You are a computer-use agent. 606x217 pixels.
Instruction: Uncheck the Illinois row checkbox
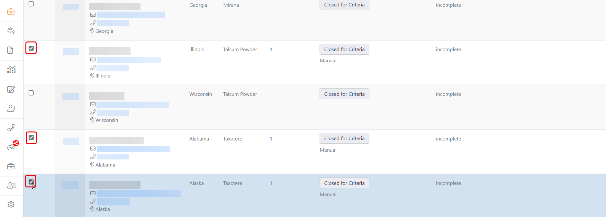coord(31,48)
